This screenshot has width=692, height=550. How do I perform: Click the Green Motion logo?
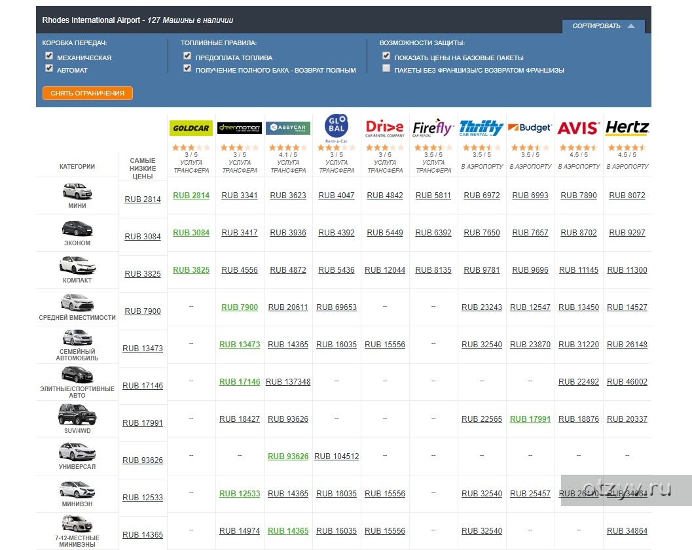click(x=240, y=128)
